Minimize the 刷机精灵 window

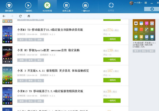(x=152, y=3)
